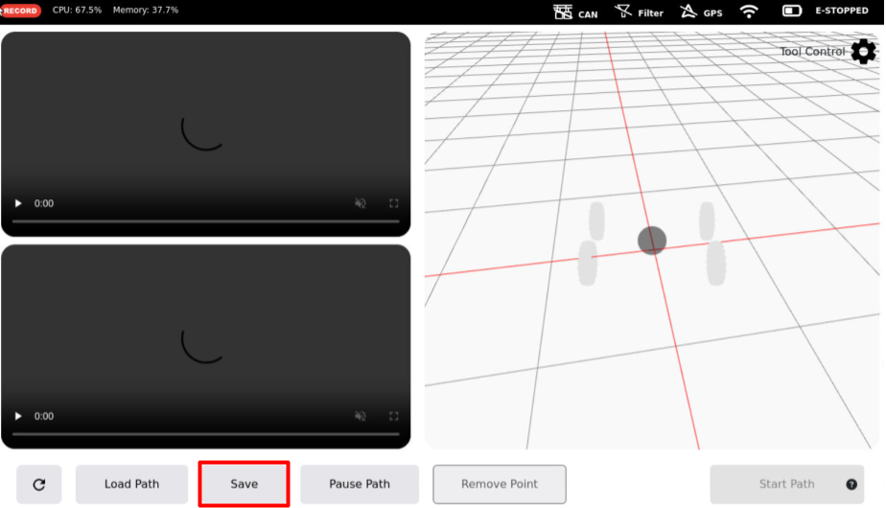886x508 pixels.
Task: Play the bottom camera video
Action: (18, 416)
